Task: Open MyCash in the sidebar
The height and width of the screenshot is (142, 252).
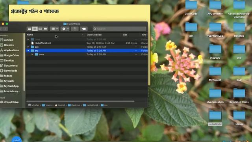Action: coord(9,81)
